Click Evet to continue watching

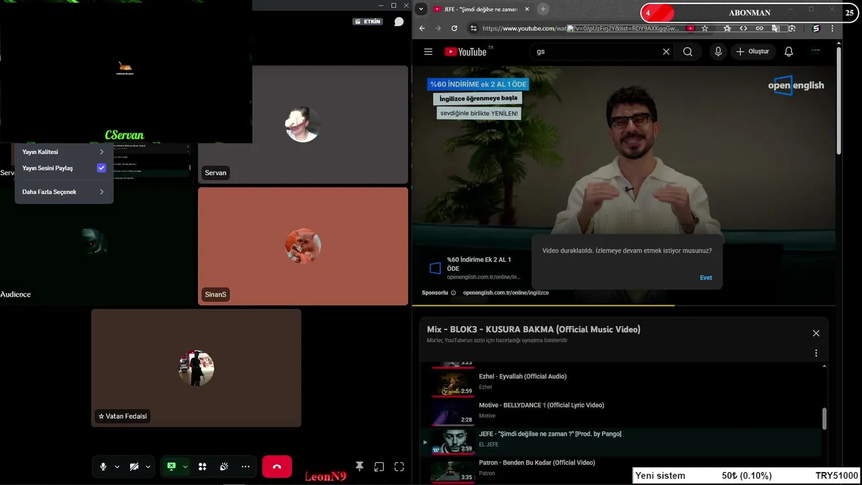click(x=706, y=278)
